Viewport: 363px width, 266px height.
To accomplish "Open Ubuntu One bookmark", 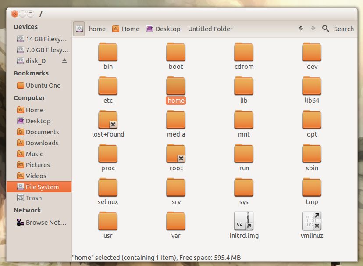I will click(43, 86).
